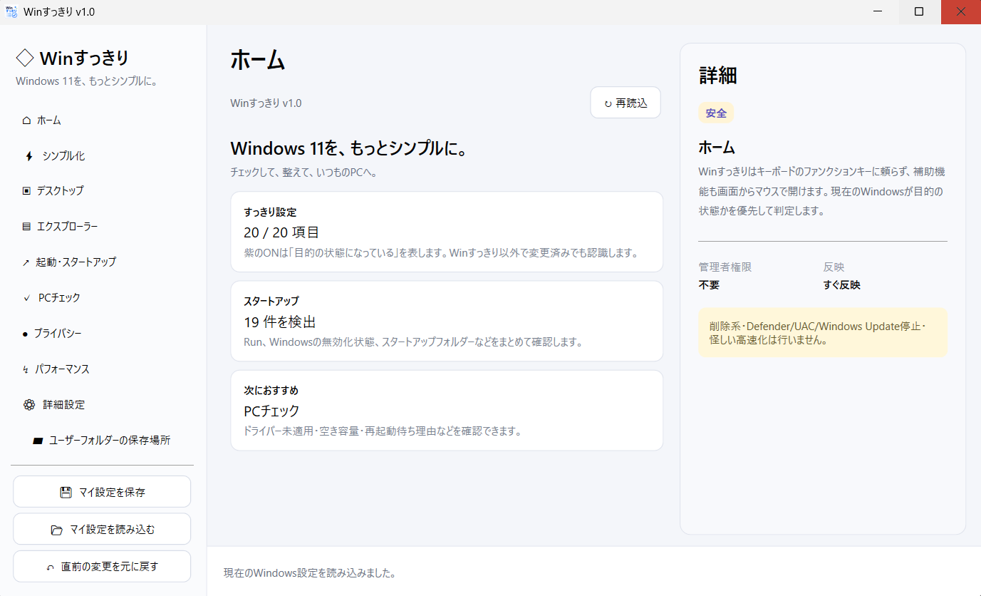
Task: Close the Winすっきり window
Action: click(960, 12)
